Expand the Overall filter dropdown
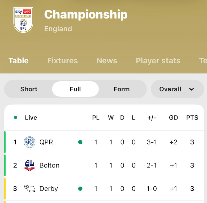Viewport: 207px width, 203px height. 178,89
